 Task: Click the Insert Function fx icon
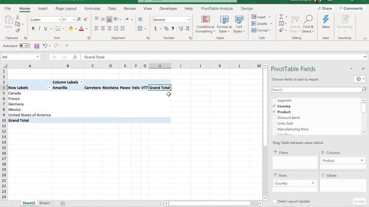75,57
